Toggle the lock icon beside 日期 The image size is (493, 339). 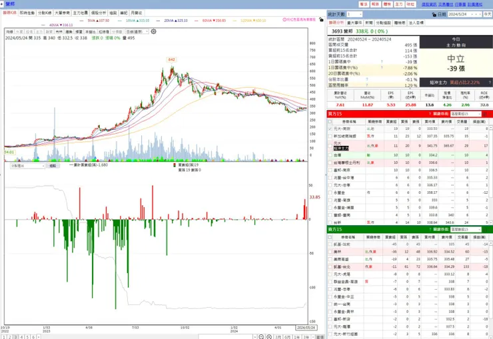[434, 15]
